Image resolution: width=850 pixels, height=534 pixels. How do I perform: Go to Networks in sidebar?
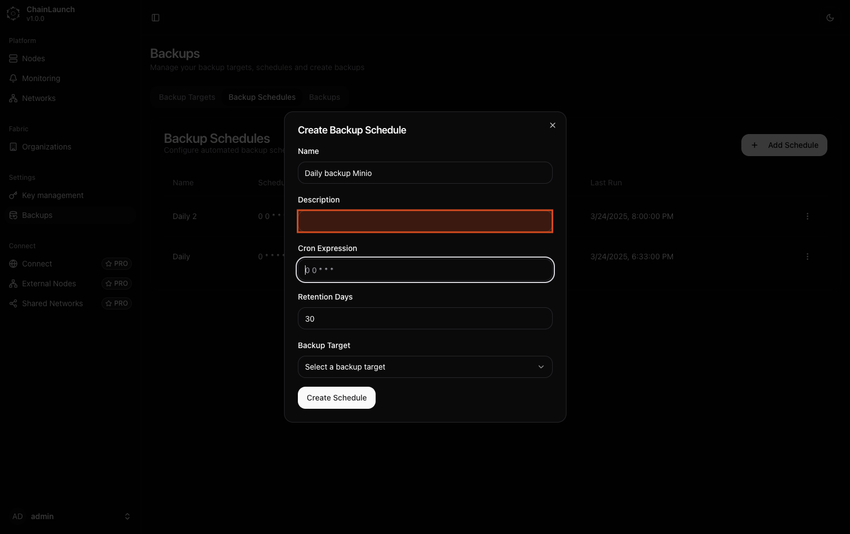[x=39, y=98]
